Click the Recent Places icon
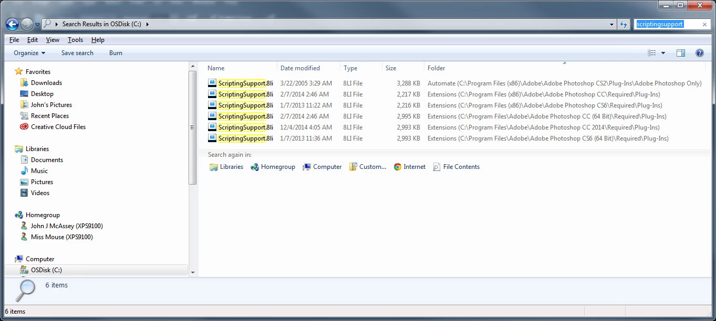716x321 pixels. (24, 116)
